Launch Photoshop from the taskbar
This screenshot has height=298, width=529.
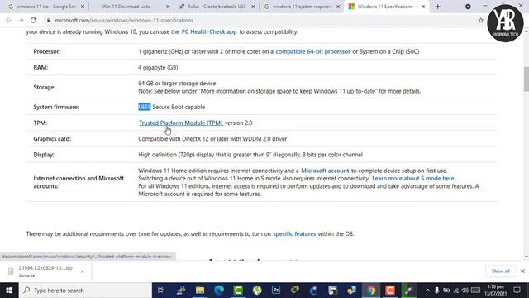(x=276, y=291)
